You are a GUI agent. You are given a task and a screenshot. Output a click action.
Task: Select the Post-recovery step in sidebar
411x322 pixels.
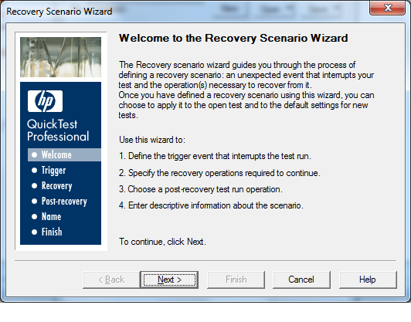pos(59,202)
